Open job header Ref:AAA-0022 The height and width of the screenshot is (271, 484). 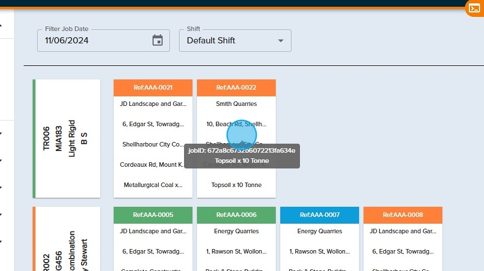click(x=236, y=87)
